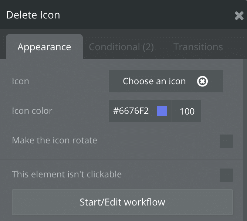247x221 pixels.
Task: Click the Delete Icon title text
Action: [33, 15]
